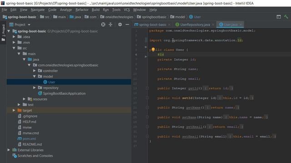Open the Window menu
Screen dimensions: 291x163
[140, 10]
